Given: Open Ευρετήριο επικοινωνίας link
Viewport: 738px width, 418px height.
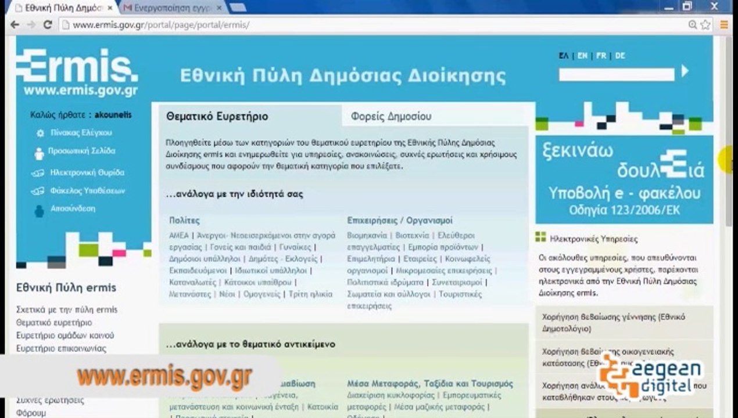Looking at the screenshot, I should (61, 348).
